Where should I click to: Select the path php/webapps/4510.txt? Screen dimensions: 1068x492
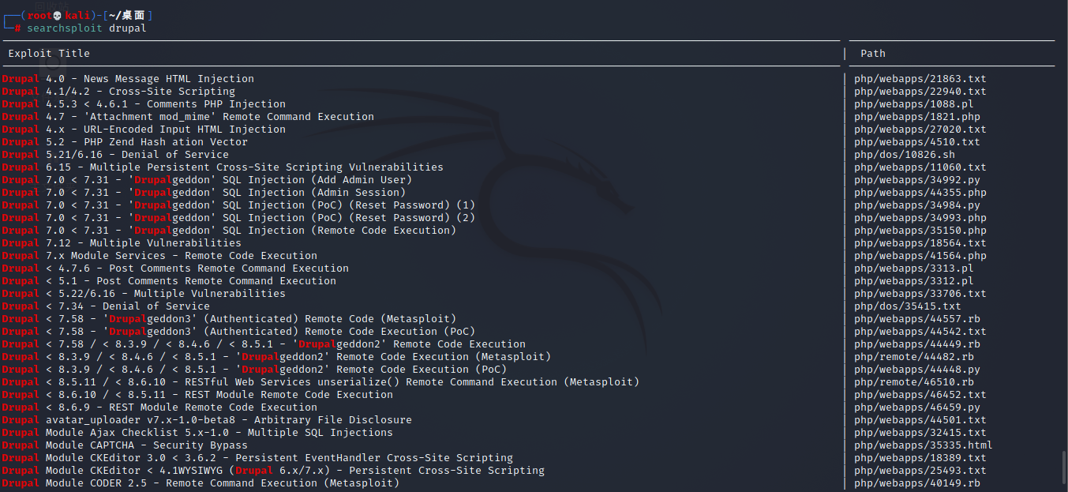click(917, 142)
